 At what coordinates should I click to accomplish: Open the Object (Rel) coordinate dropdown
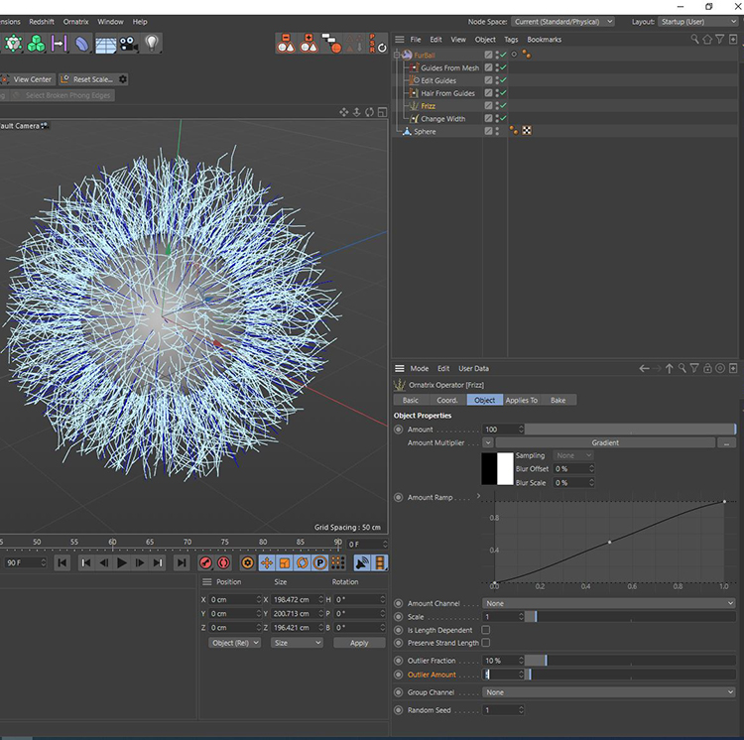coord(235,643)
